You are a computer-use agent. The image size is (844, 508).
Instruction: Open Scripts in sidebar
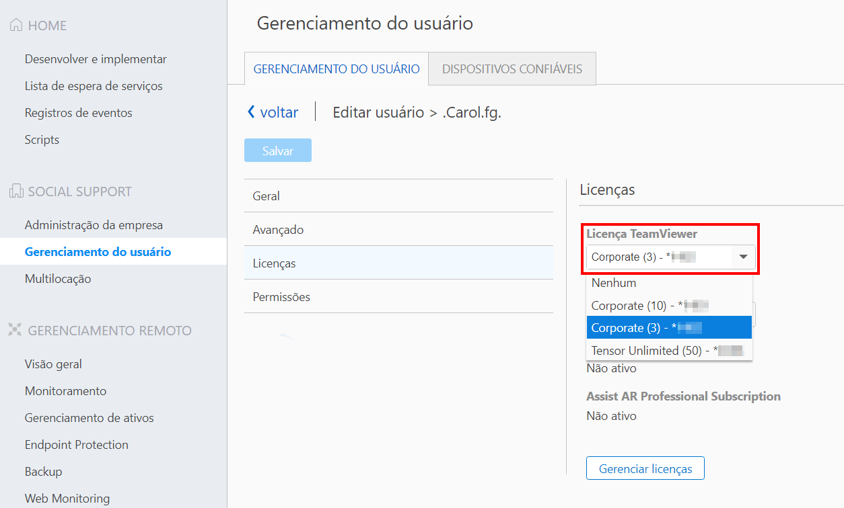coord(42,140)
